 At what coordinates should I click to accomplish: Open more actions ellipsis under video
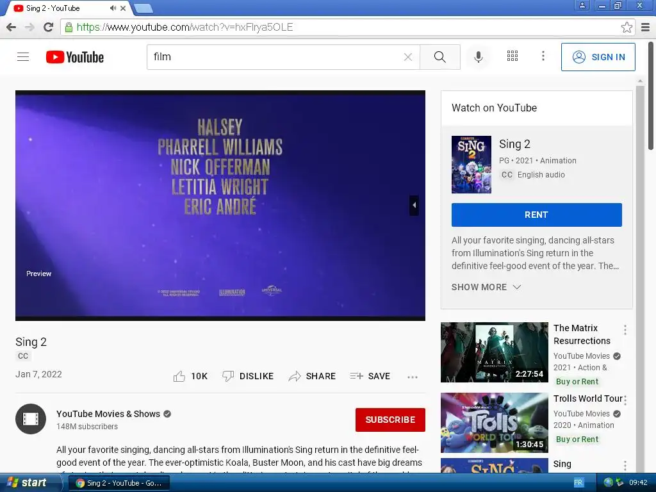coord(413,377)
